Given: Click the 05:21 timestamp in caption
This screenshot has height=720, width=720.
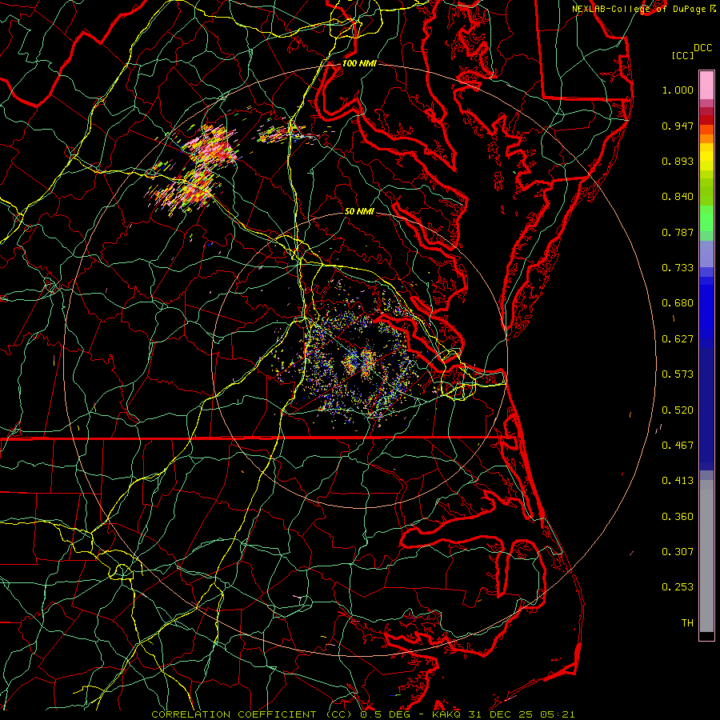Looking at the screenshot, I should [x=557, y=714].
